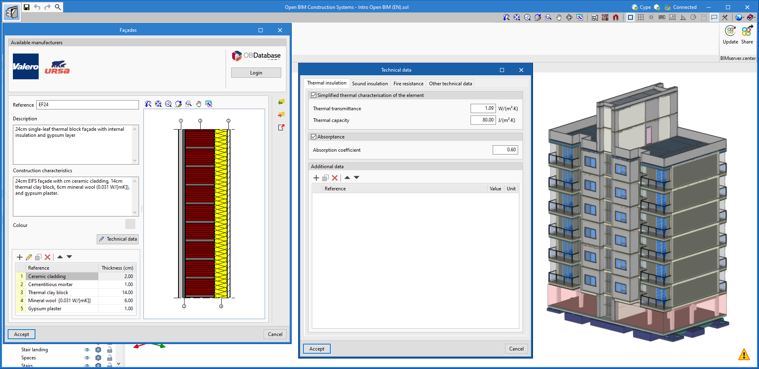Add a new layer with the plus icon
Screen dimensions: 759x369
click(19, 257)
